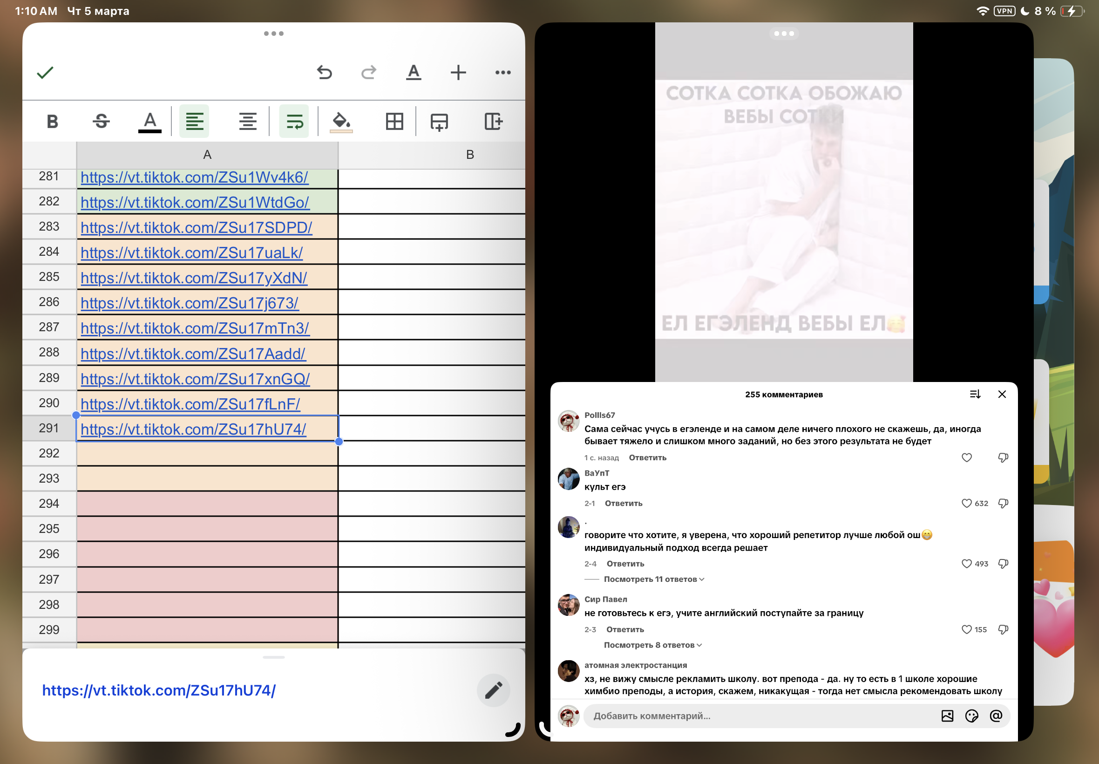Undo the last action in Sheets

coord(325,73)
